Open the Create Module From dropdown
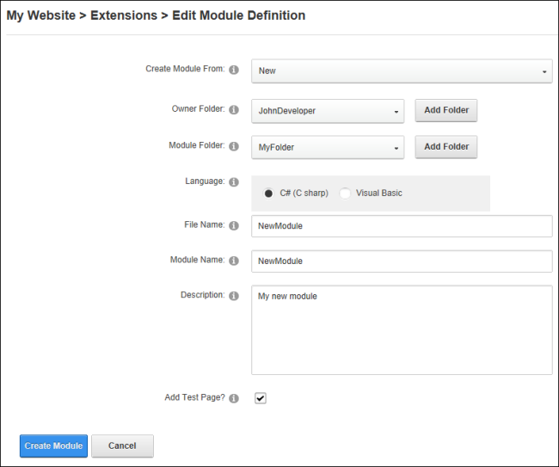This screenshot has height=467, width=559. (x=402, y=71)
